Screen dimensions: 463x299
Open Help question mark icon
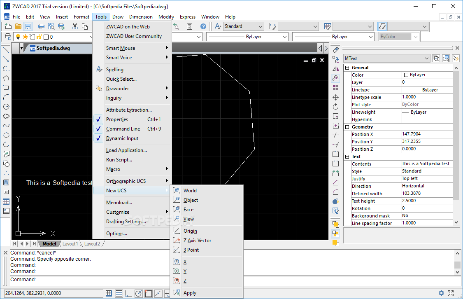pyautogui.click(x=203, y=27)
